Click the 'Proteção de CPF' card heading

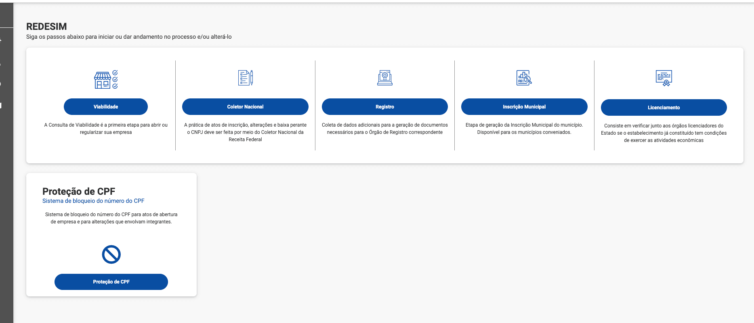(x=79, y=191)
